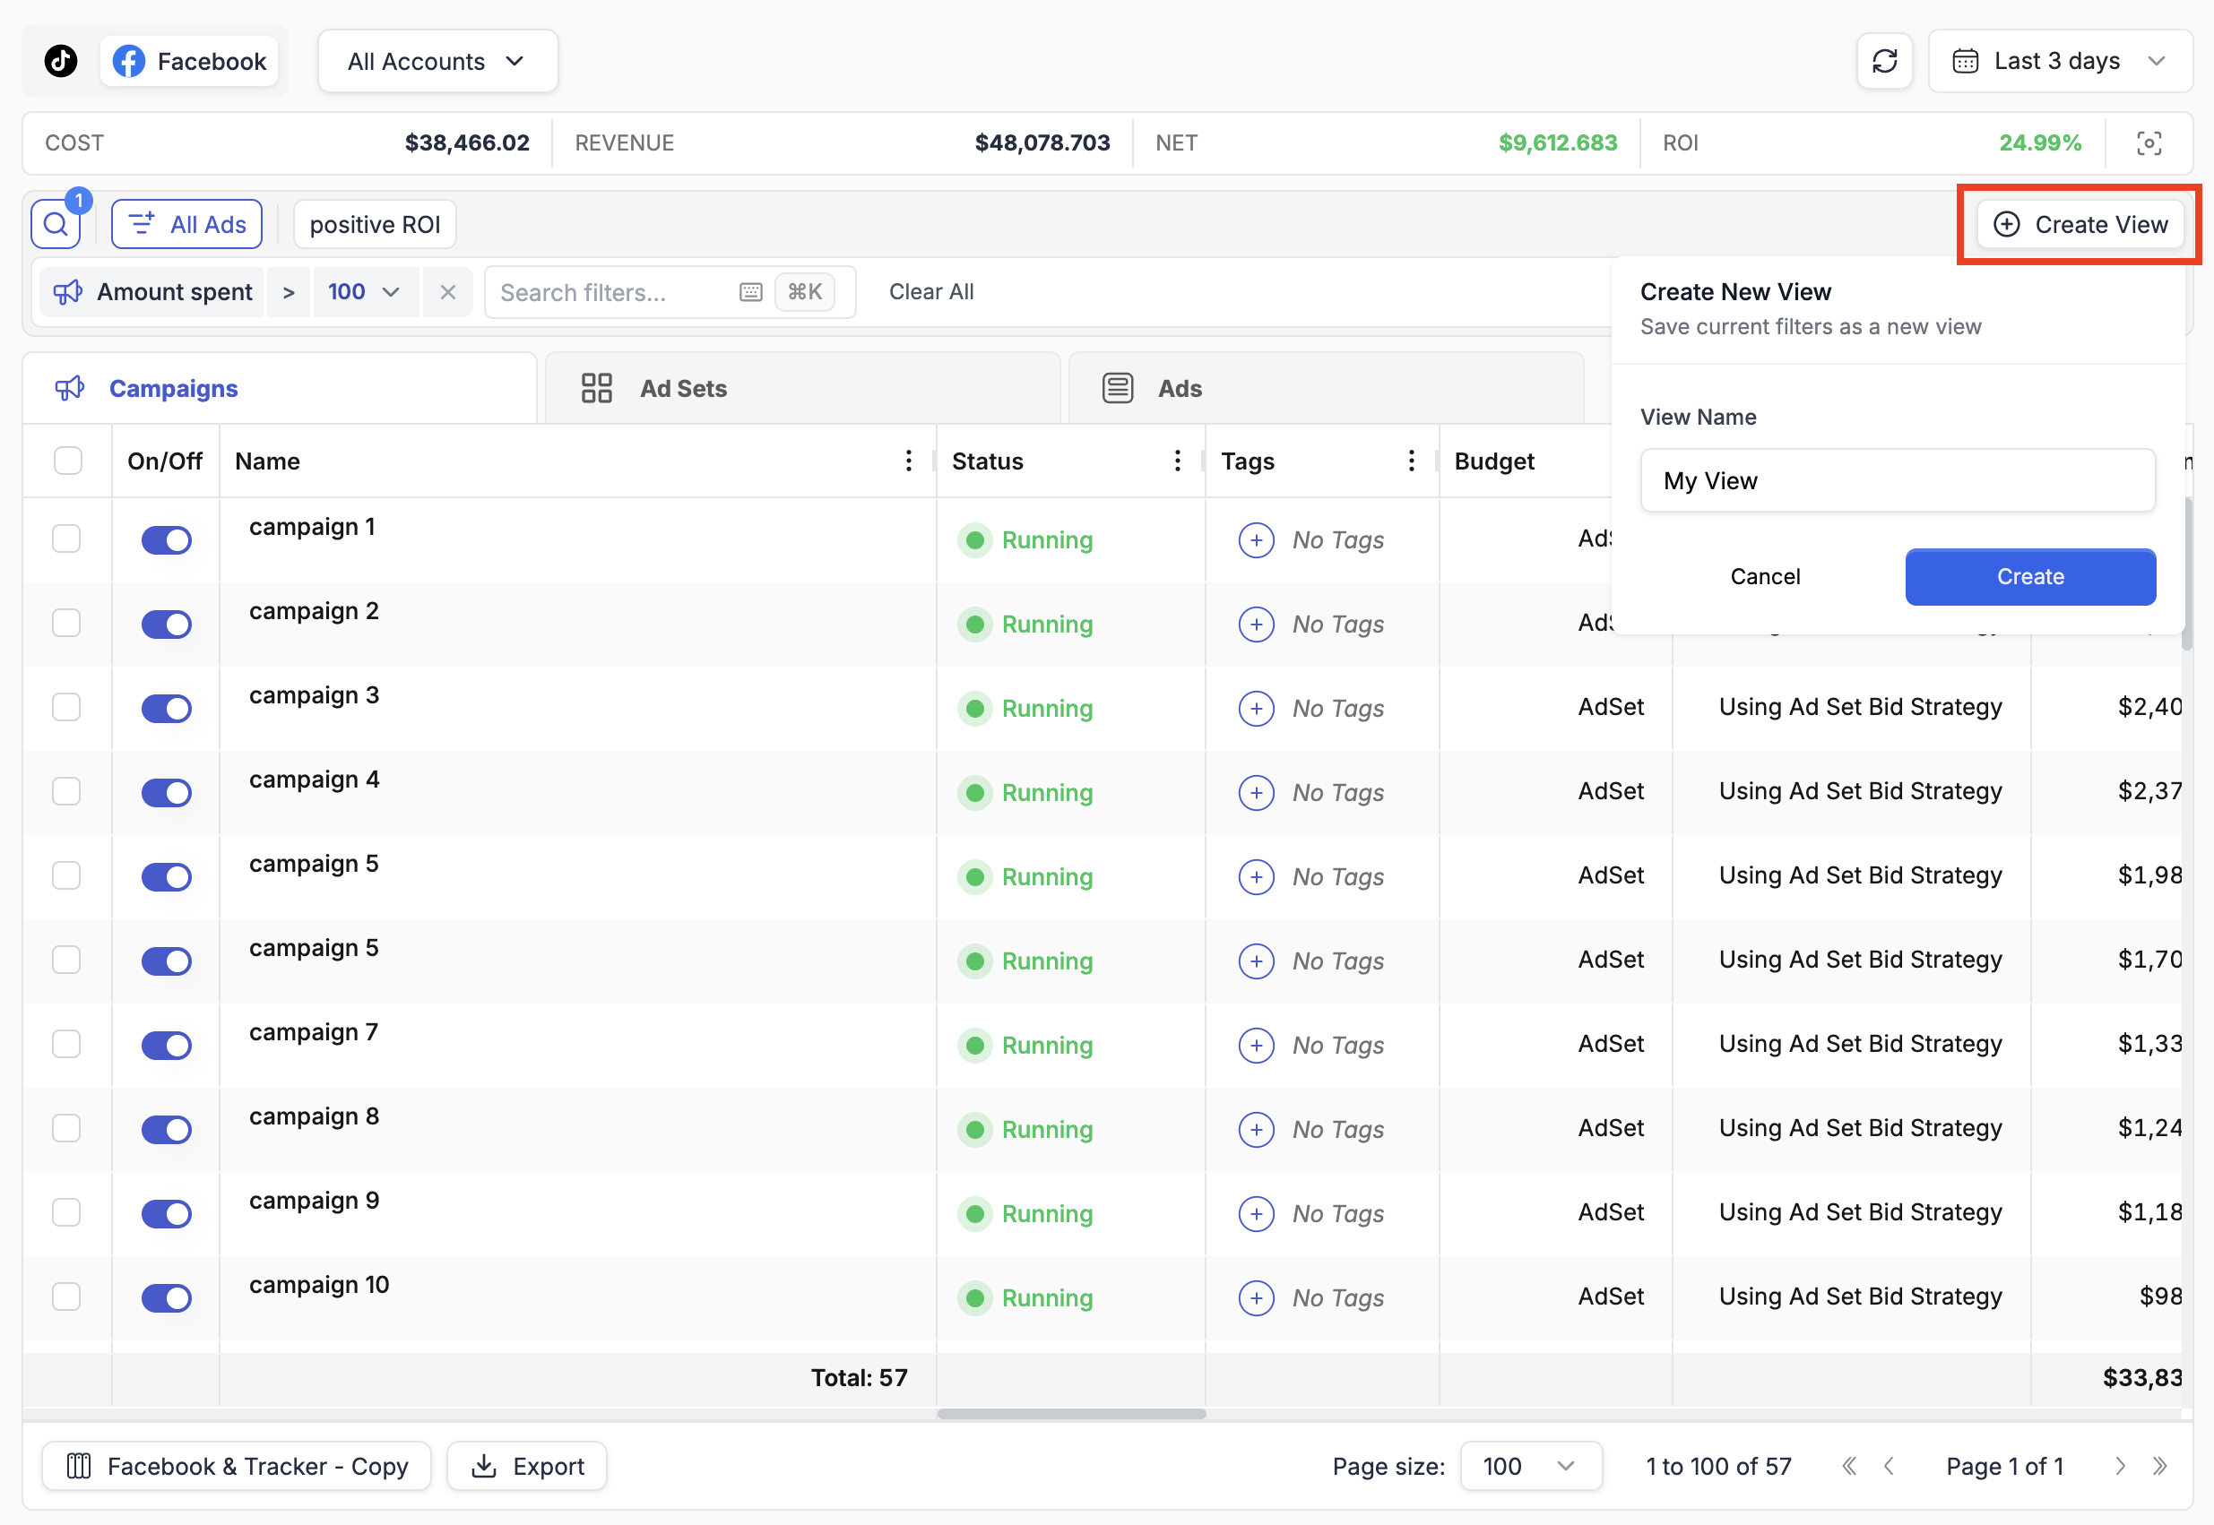
Task: Remove the Amount spent filter with X
Action: [447, 291]
